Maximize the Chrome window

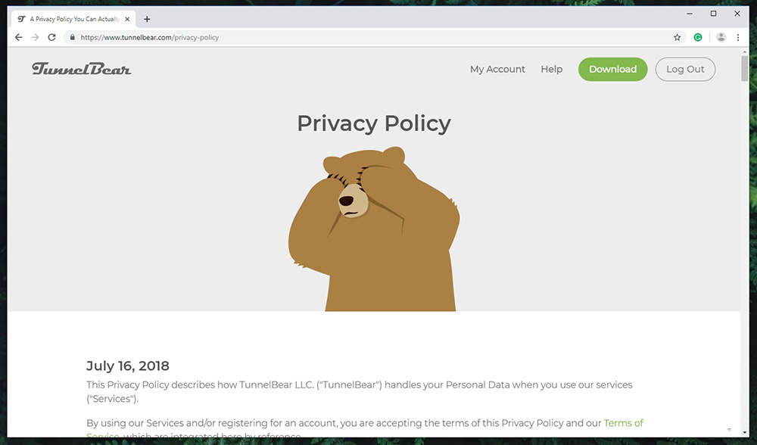pos(713,14)
